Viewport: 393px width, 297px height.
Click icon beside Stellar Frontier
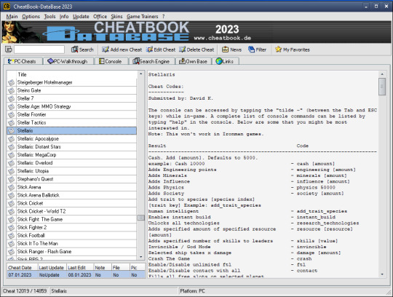pyautogui.click(x=11, y=114)
